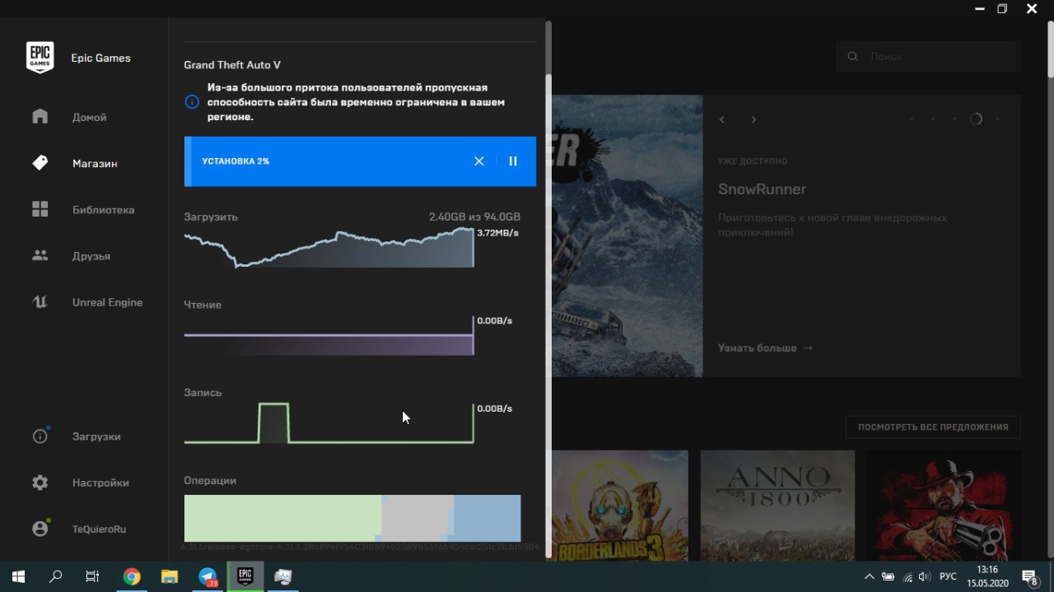Image resolution: width=1054 pixels, height=592 pixels.
Task: Click the Запись write speed graph
Action: [329, 423]
